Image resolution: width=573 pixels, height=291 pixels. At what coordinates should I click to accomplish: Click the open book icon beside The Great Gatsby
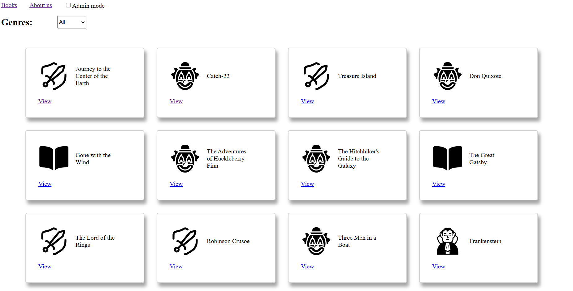(448, 158)
